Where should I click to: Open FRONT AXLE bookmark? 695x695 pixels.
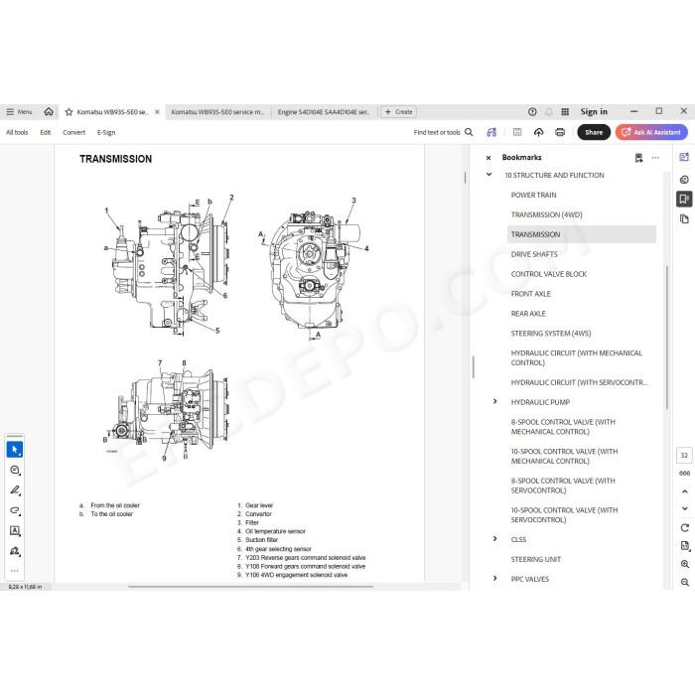click(x=530, y=294)
